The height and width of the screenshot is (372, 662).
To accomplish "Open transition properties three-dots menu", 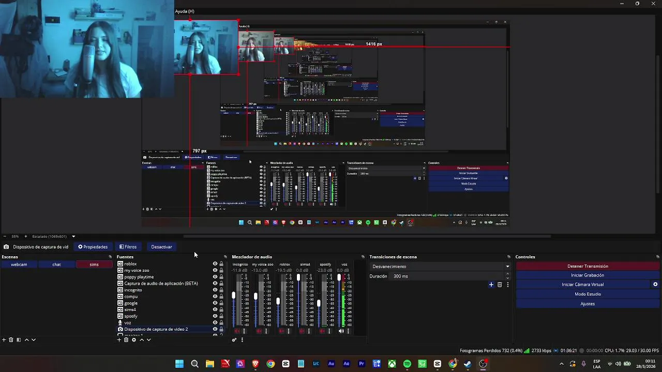I will point(507,285).
